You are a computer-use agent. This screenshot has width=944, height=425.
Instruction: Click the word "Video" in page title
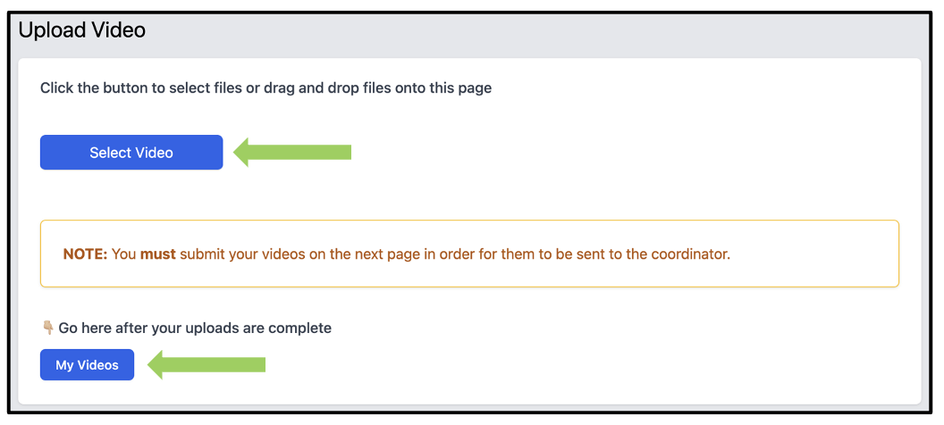[x=117, y=29]
